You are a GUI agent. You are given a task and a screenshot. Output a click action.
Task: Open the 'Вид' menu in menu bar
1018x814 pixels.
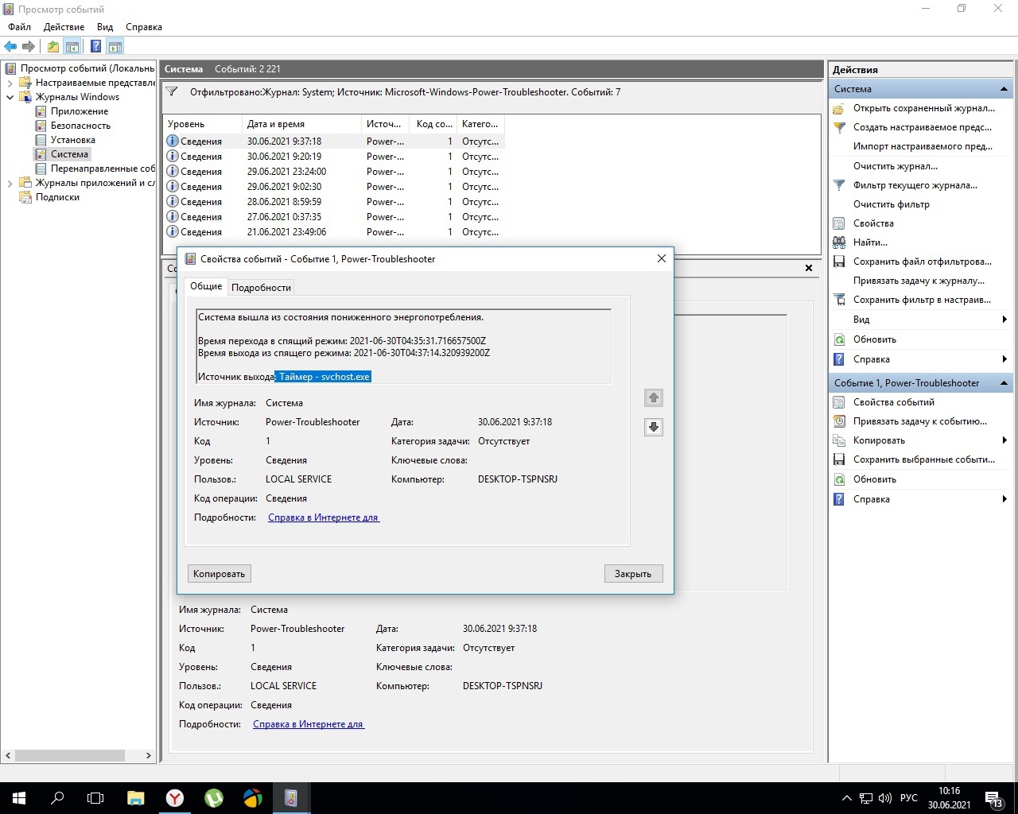point(105,27)
